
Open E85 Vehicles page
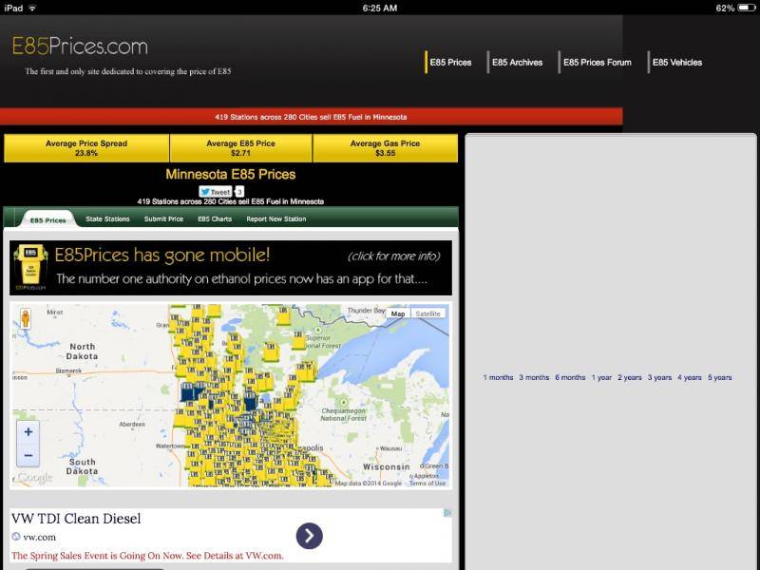[676, 63]
